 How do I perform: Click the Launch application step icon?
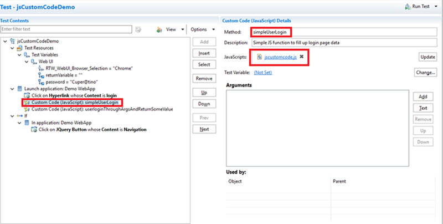19,89
